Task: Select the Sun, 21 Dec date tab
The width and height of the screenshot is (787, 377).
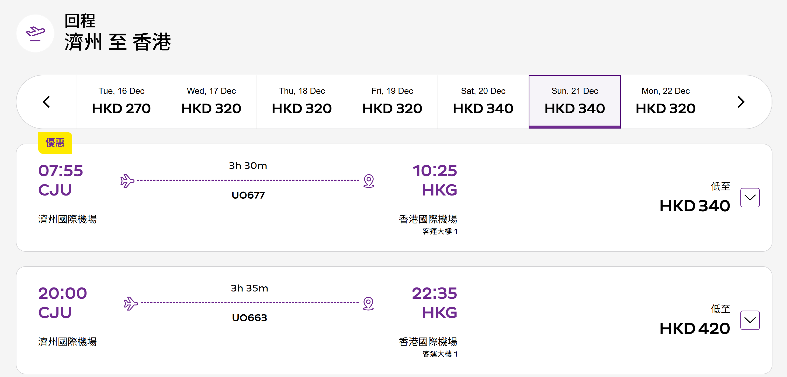Action: pos(574,102)
